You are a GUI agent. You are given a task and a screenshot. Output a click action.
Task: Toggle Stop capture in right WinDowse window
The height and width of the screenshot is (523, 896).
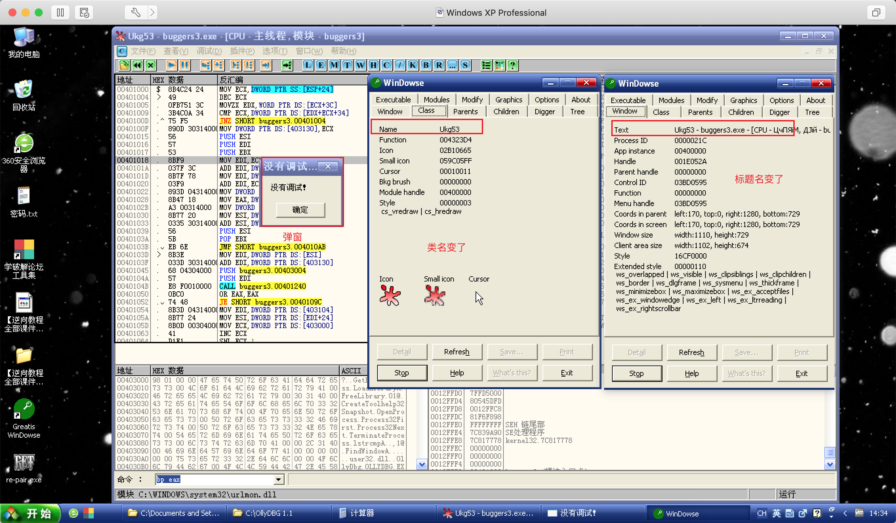(636, 373)
